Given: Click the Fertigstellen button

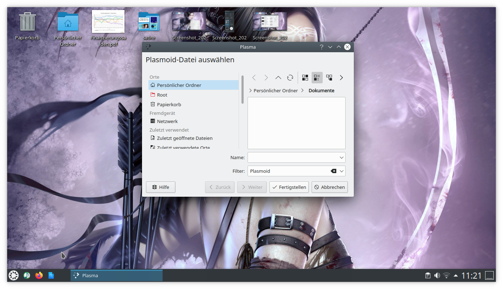Looking at the screenshot, I should [289, 187].
